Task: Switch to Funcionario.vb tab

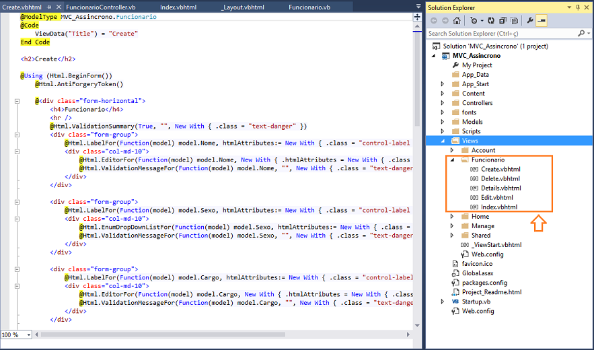Action: coord(309,7)
